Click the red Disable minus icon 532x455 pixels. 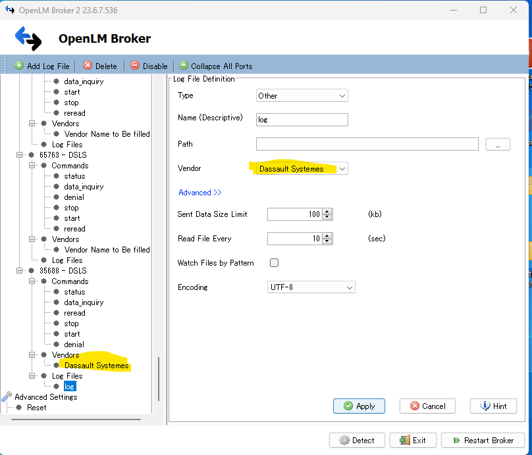135,65
